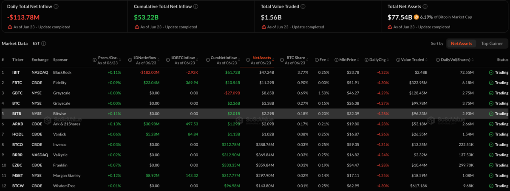Select the NetAssets sort-by tab
Screen dimensions: 510x191
click(462, 43)
